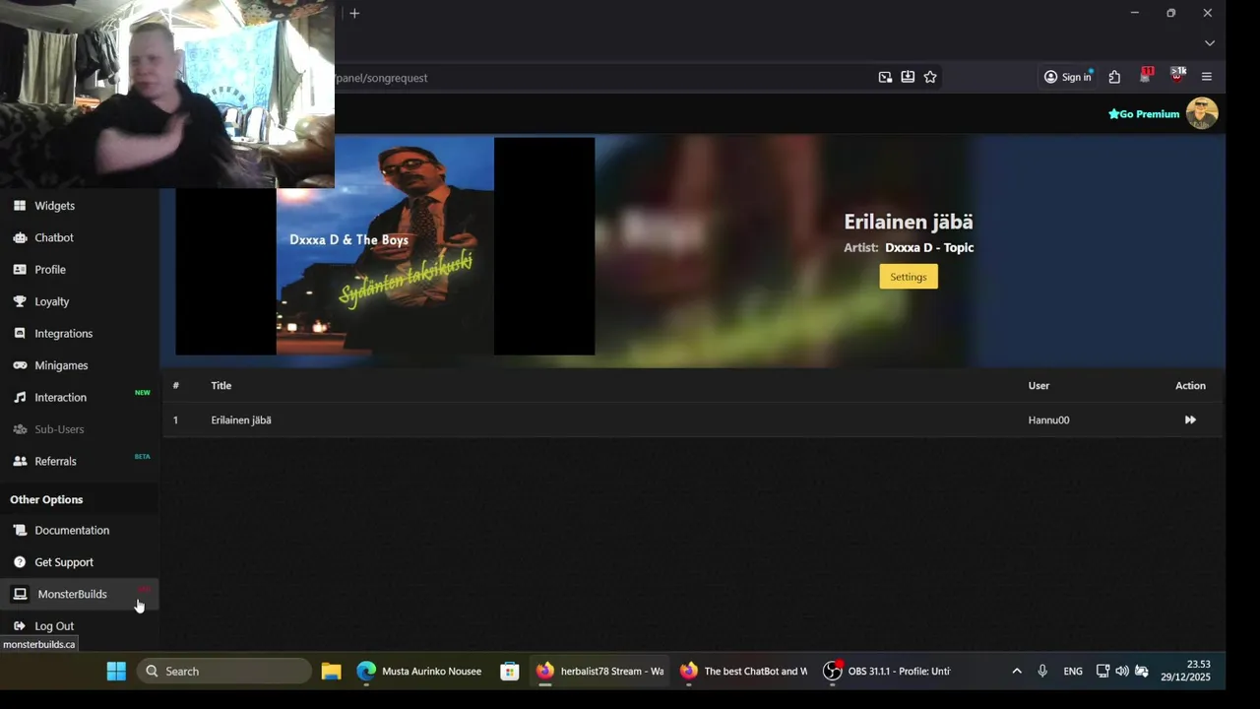Image resolution: width=1260 pixels, height=709 pixels.
Task: Click the Interaction music note icon
Action: pyautogui.click(x=20, y=398)
